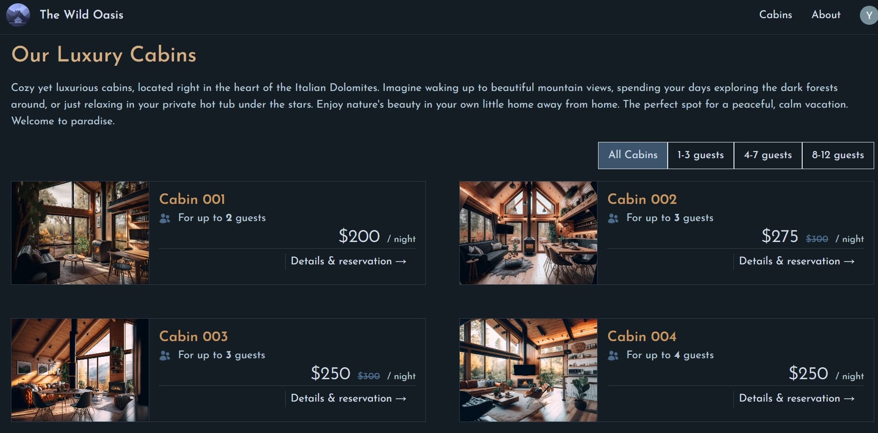The width and height of the screenshot is (878, 433).
Task: Click the guests icon for Cabin 003
Action: pos(165,355)
